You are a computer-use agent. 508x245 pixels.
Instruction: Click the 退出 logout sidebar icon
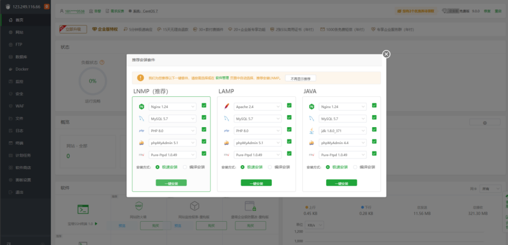[11, 192]
